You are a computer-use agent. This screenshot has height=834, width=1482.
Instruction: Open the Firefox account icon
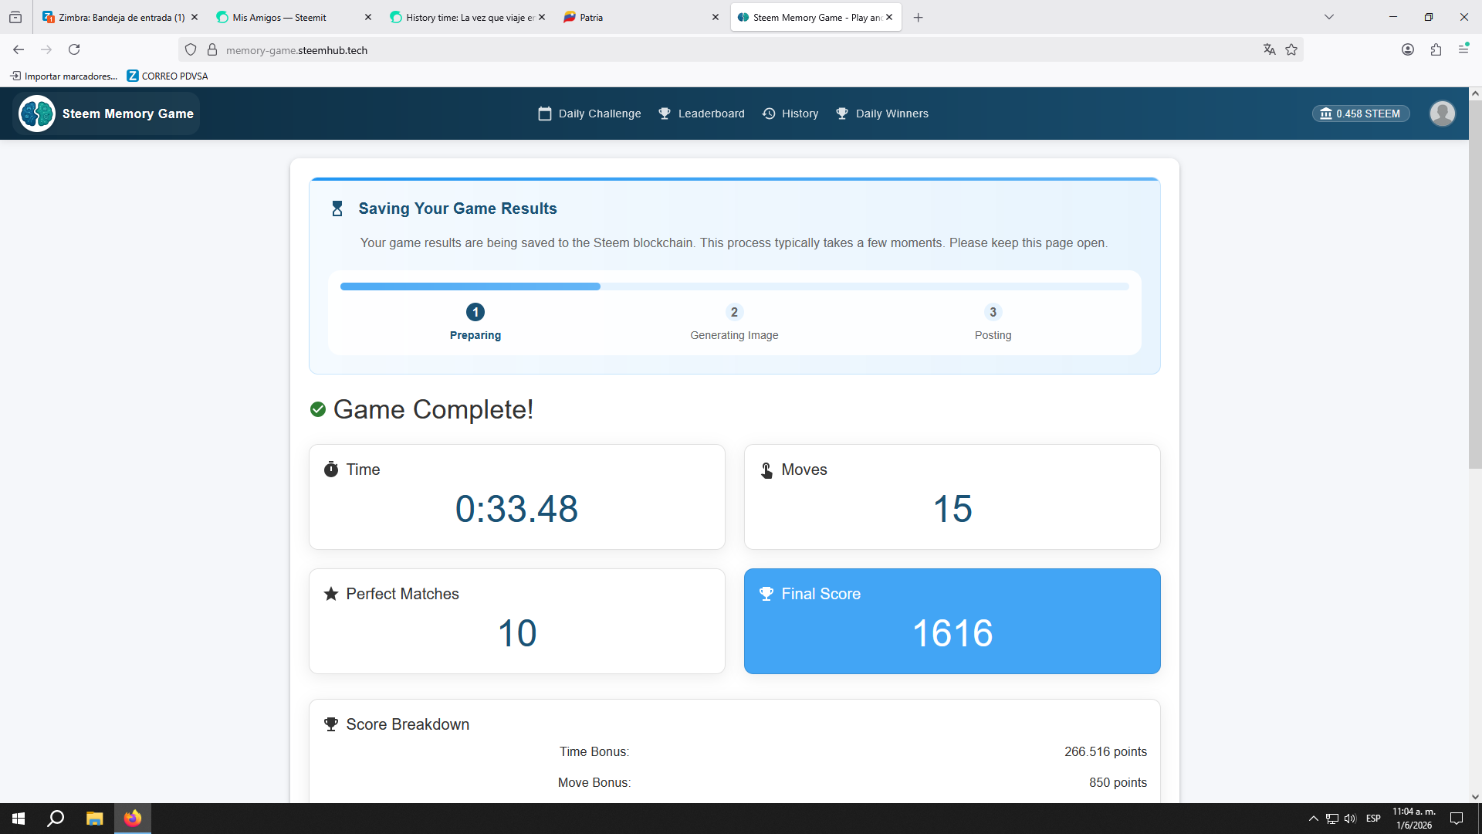tap(1408, 49)
